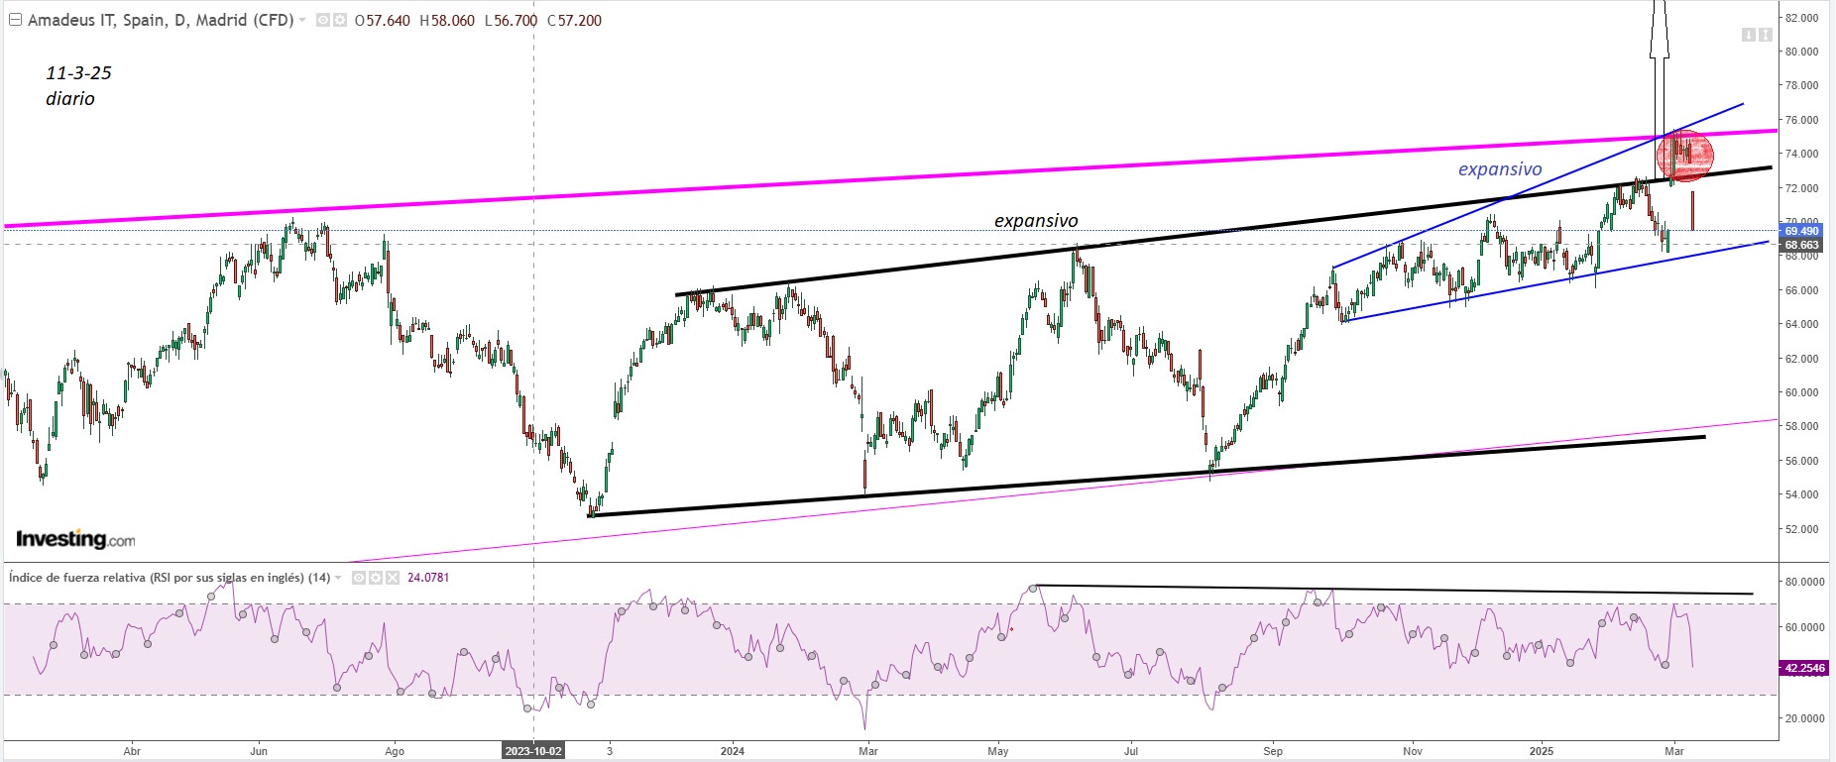Remove the RSI indicator with X icon
The width and height of the screenshot is (1836, 762).
391,578
